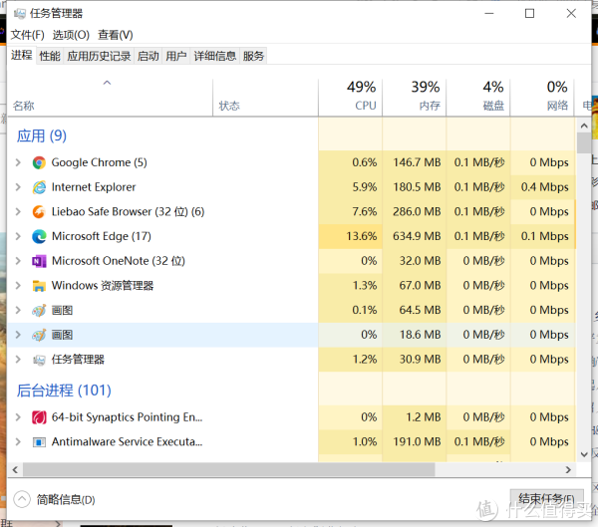598x527 pixels.
Task: Click the 286.0 MB memory cell
Action: click(415, 211)
